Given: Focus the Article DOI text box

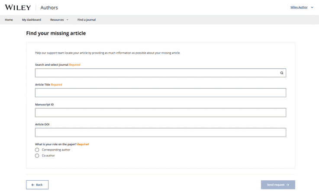Looking at the screenshot, I should [x=160, y=132].
